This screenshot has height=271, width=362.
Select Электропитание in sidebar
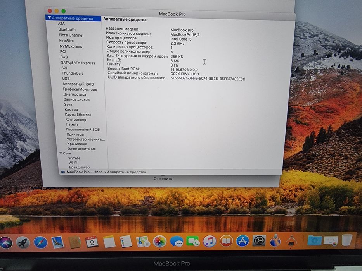81,149
